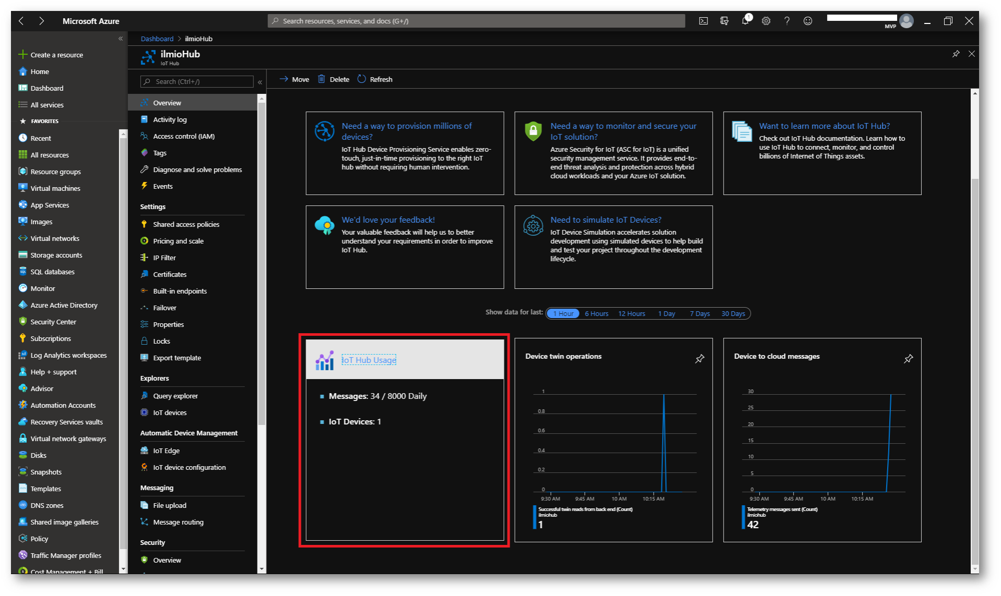The height and width of the screenshot is (596, 1001).
Task: Collapse the IoT Hub resource menu
Action: pos(260,82)
